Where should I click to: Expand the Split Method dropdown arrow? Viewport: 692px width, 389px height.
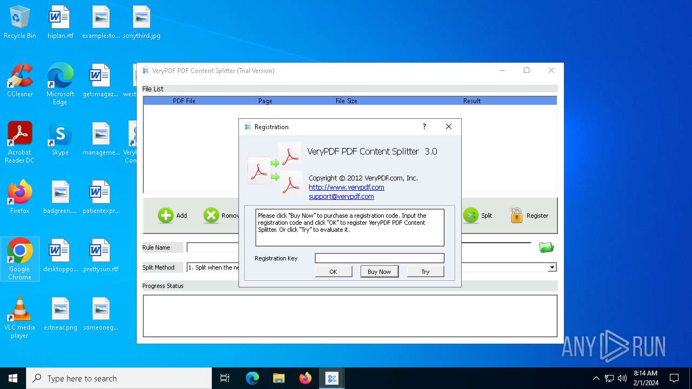[x=552, y=267]
